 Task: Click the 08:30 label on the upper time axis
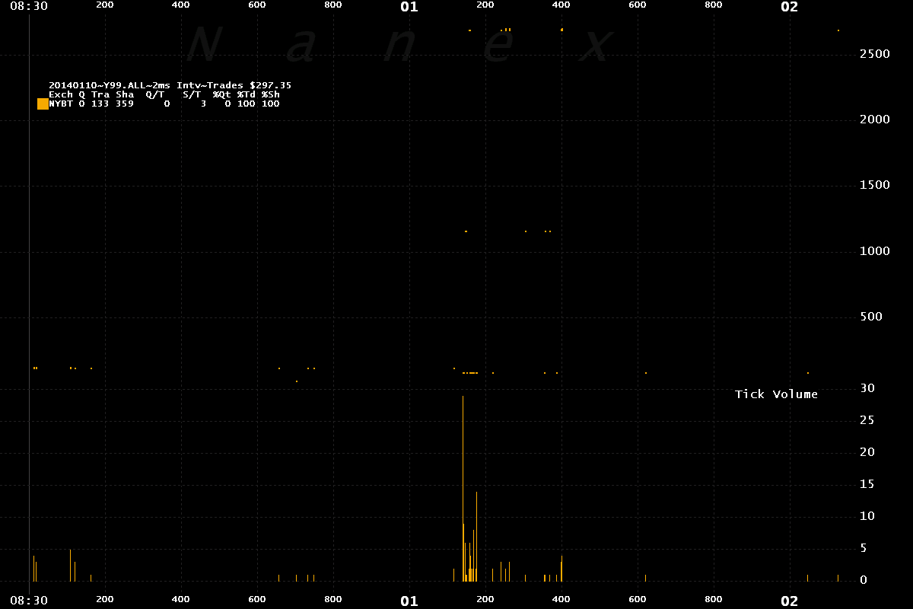coord(30,6)
